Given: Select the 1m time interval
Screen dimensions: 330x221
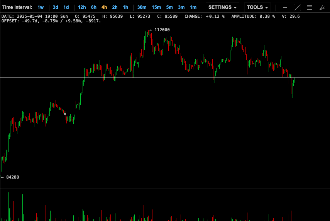Looking at the screenshot, I should [193, 7].
